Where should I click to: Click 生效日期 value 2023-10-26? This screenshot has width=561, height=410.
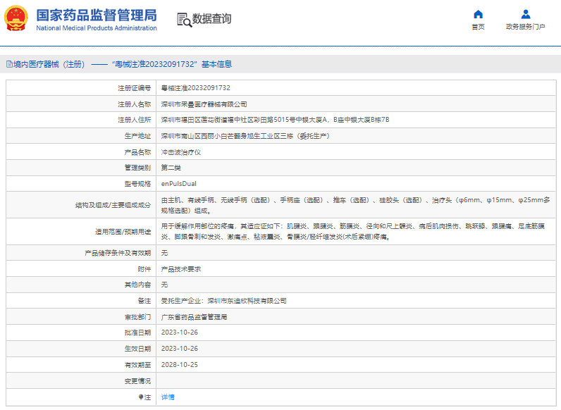pos(180,349)
